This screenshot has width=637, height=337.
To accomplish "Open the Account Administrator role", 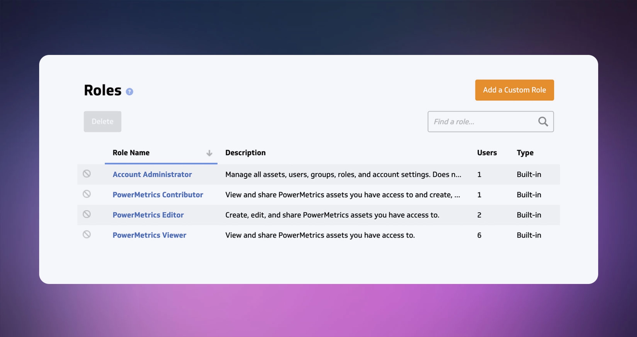I will 152,174.
